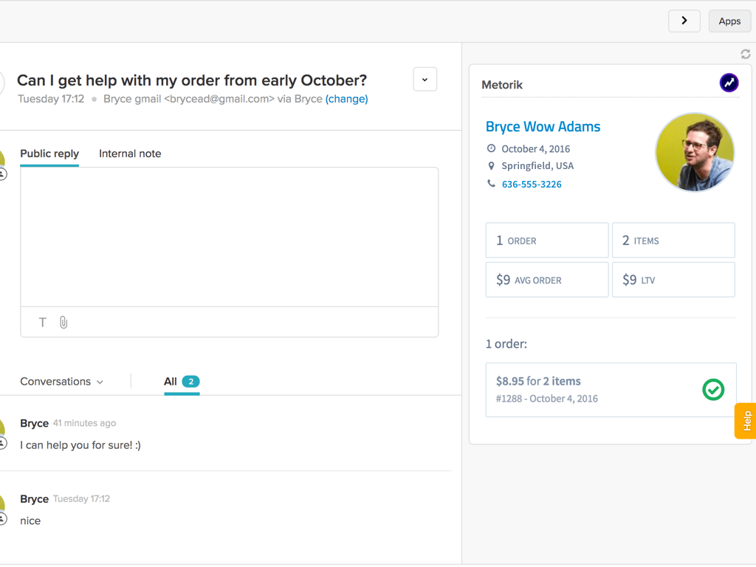
Task: Switch to the Internal note tab
Action: click(x=130, y=154)
